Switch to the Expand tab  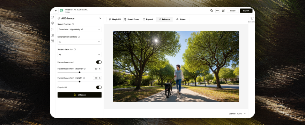[x=148, y=19]
